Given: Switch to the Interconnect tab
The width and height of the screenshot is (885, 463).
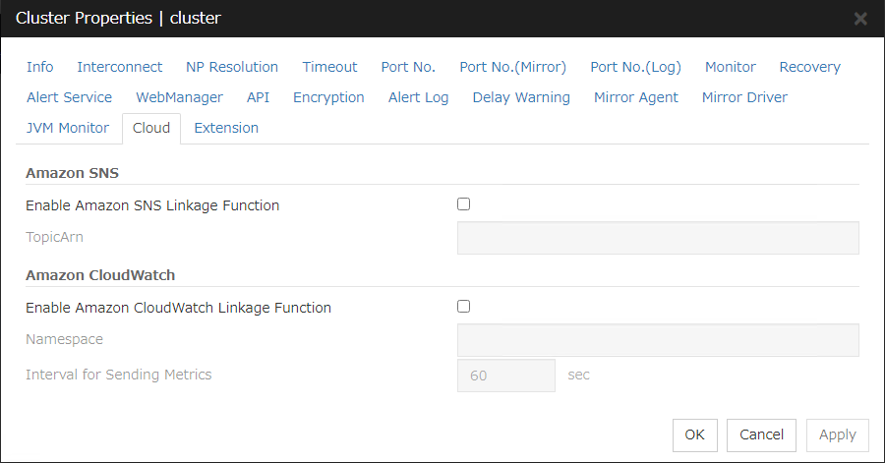Looking at the screenshot, I should point(120,67).
